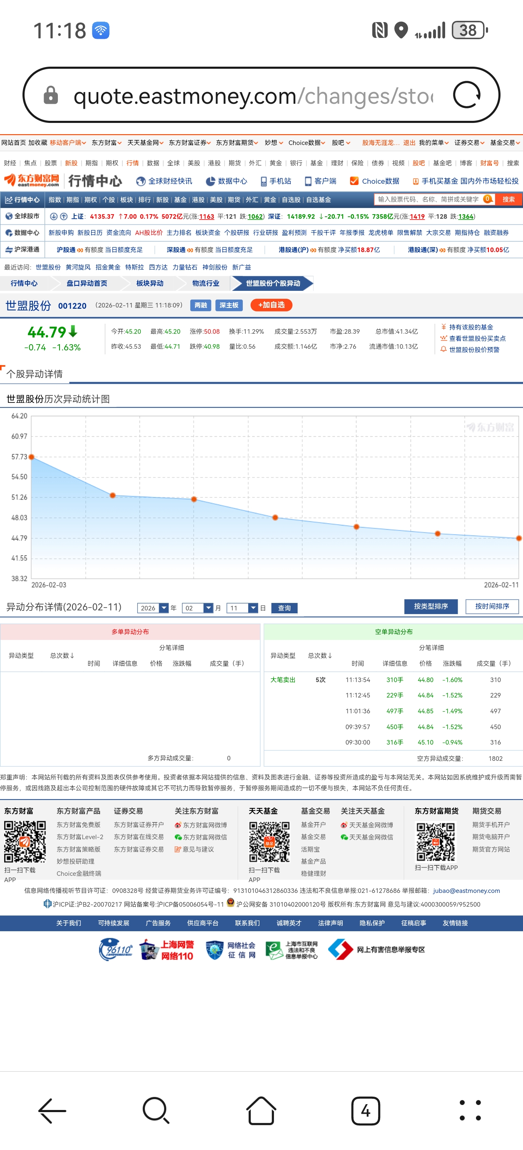Click the 退出 logout link
The image size is (523, 1150).
(x=409, y=143)
